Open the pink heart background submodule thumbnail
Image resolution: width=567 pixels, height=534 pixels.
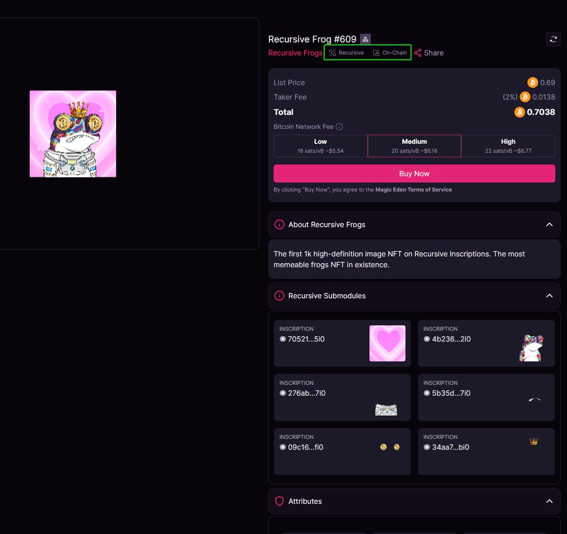(387, 343)
